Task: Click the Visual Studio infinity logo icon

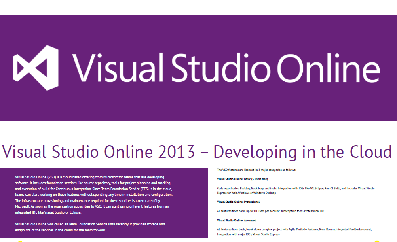Action: click(x=36, y=68)
